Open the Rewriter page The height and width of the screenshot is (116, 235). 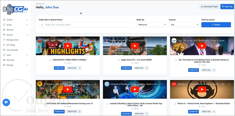(x=10, y=30)
